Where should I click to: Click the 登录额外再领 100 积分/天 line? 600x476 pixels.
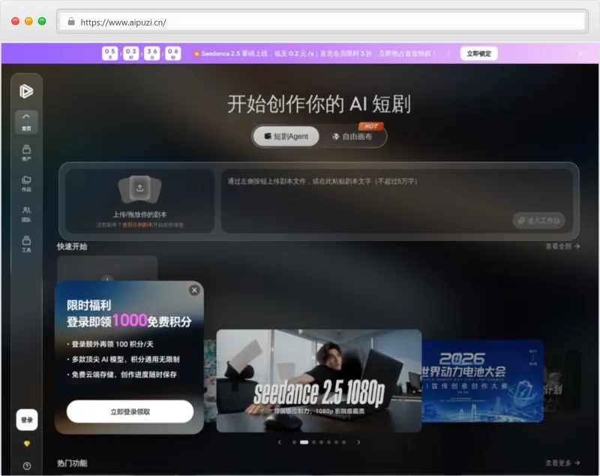(110, 345)
